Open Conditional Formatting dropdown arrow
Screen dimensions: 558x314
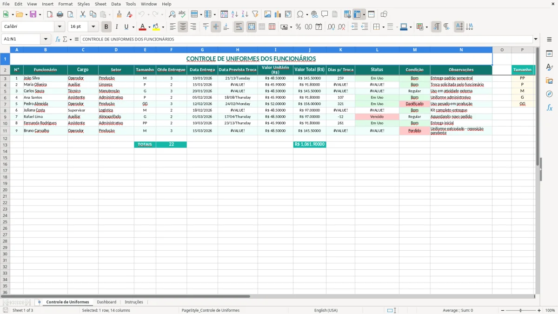426,27
